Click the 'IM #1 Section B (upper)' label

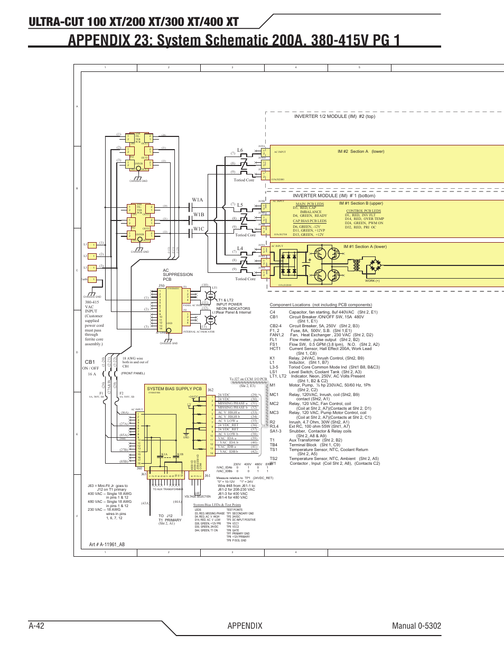click(x=361, y=204)
